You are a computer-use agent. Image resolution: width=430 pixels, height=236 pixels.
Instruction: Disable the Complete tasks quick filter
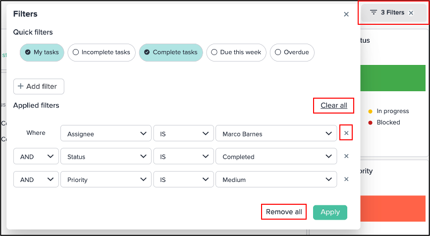tap(171, 52)
